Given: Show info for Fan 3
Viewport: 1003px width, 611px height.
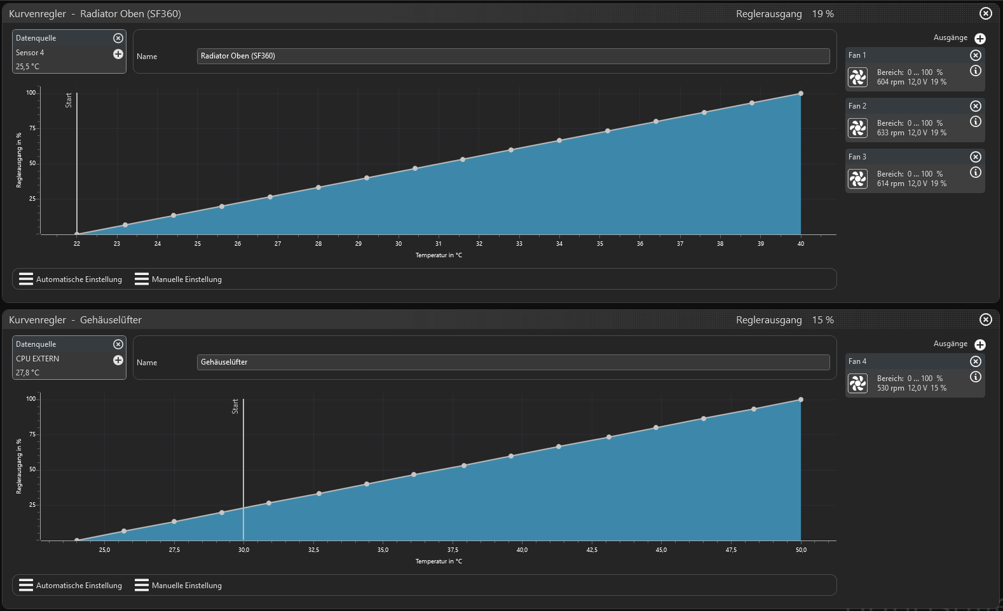Looking at the screenshot, I should point(976,172).
